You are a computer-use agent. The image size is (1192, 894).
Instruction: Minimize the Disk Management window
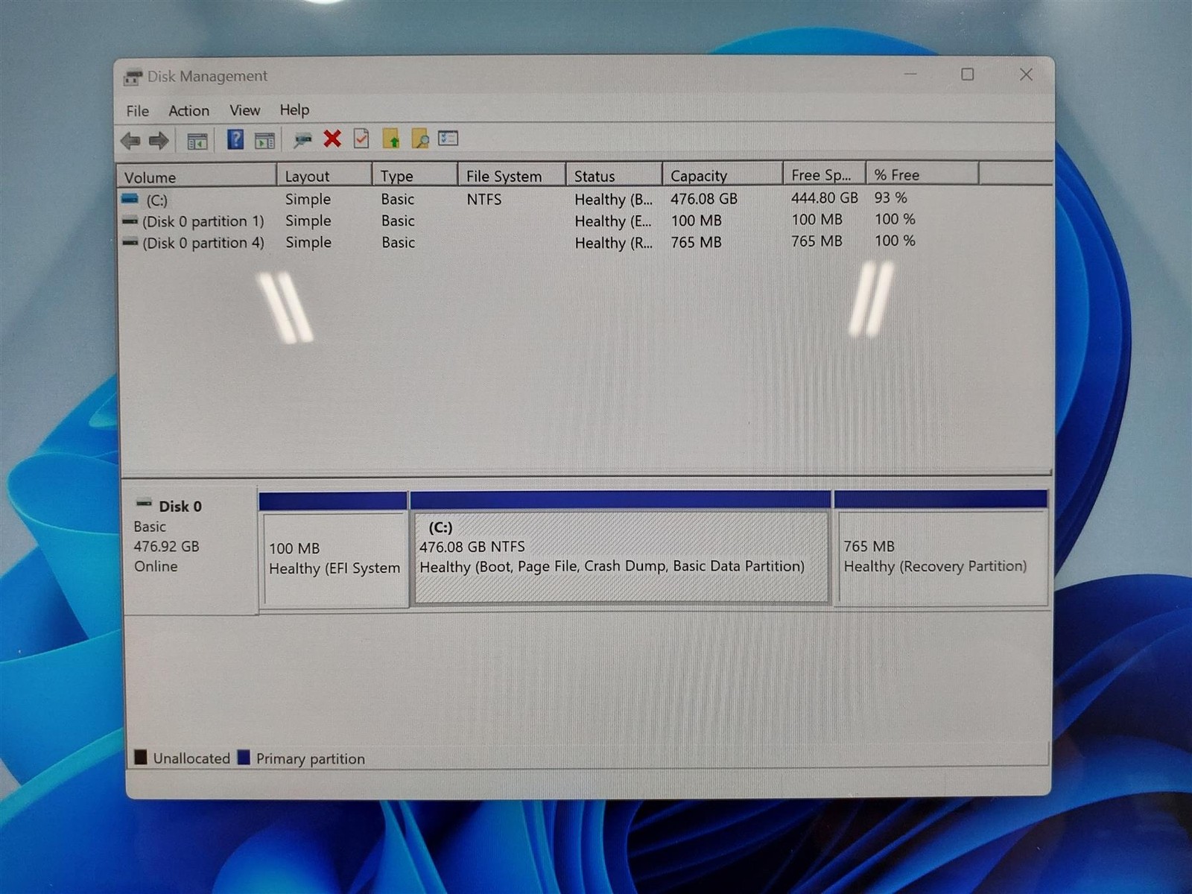pyautogui.click(x=910, y=74)
